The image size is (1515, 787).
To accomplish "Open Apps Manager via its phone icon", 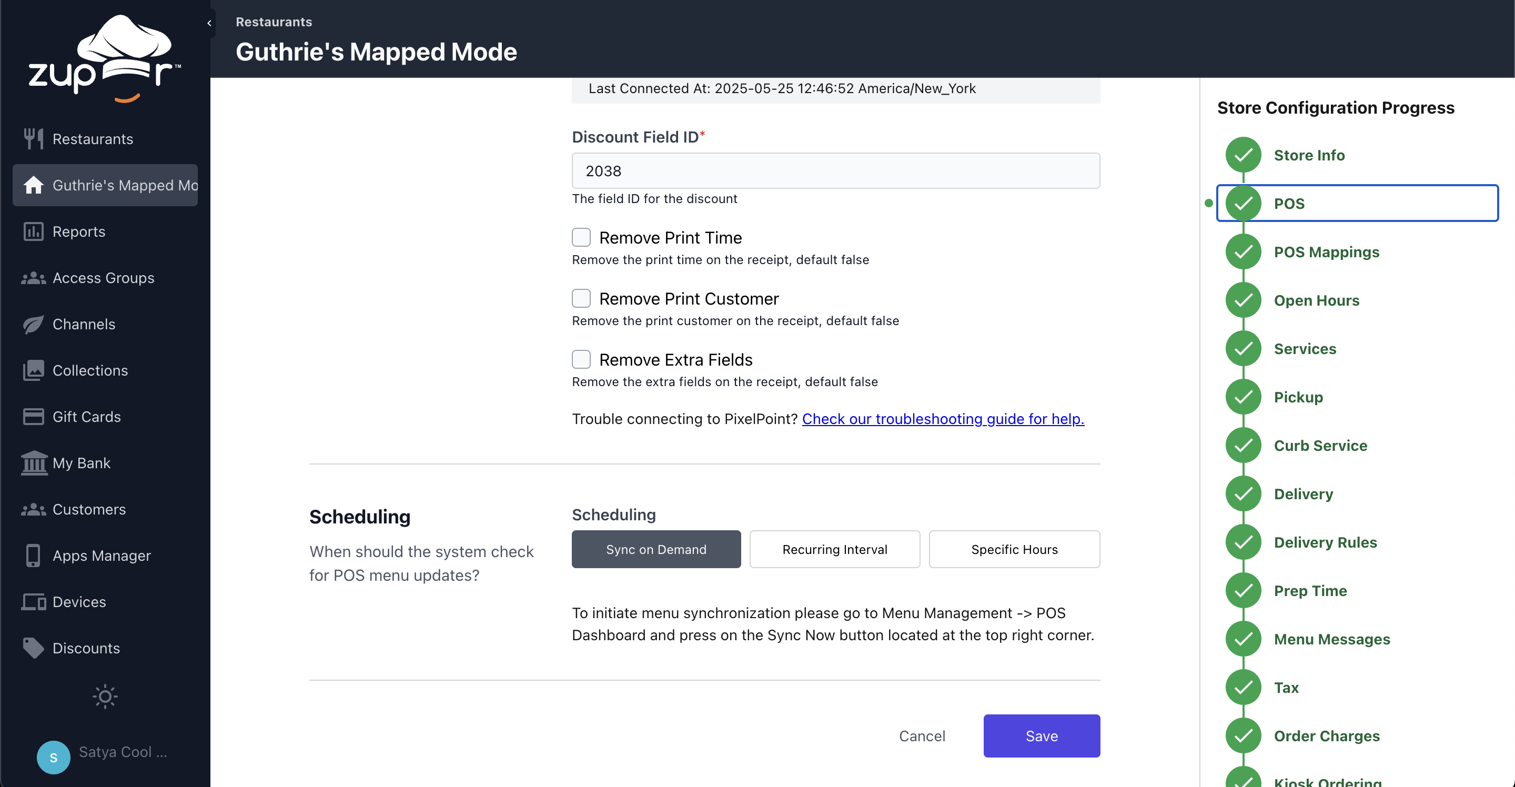I will coord(34,555).
